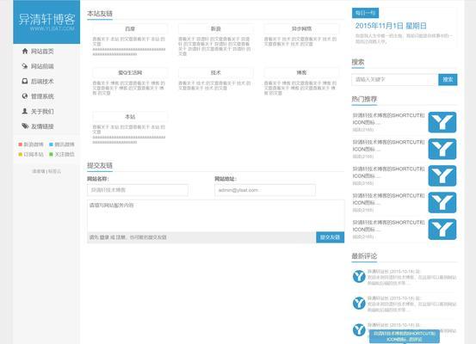The image size is (476, 344).
Task: Open the 新浪微博 link with red square
Action: (31, 144)
